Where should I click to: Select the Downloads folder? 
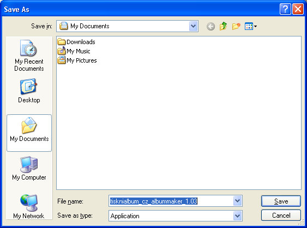click(x=76, y=42)
